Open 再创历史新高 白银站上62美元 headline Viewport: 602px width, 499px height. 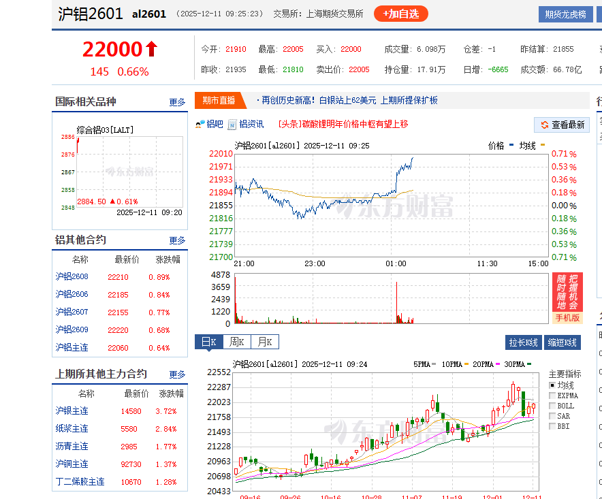pos(349,101)
